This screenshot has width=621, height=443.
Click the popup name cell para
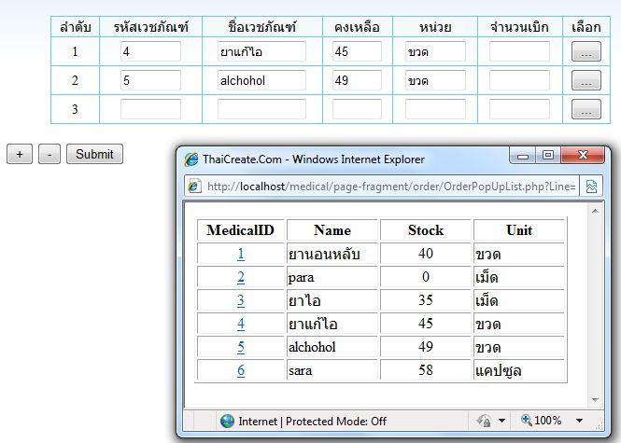coord(332,277)
